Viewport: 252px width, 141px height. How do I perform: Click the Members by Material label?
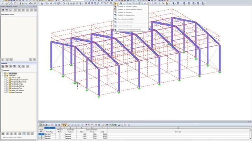click(17, 86)
